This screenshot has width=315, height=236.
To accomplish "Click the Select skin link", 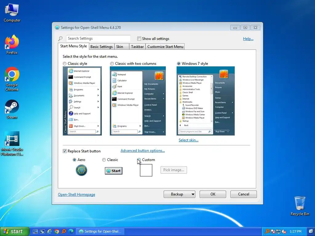I will (189, 140).
